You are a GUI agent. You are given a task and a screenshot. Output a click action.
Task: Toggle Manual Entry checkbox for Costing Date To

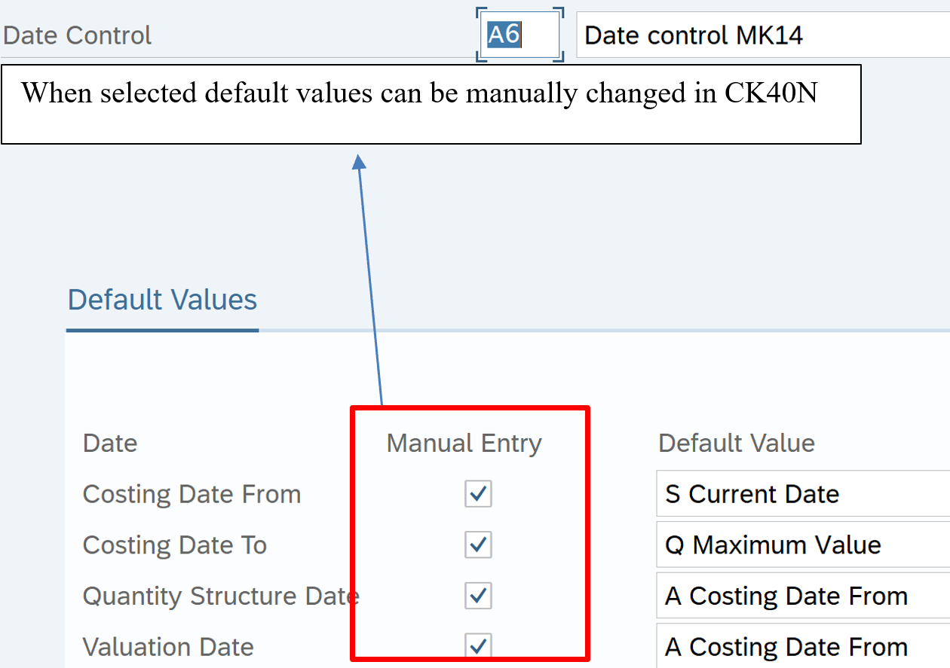pyautogui.click(x=478, y=544)
